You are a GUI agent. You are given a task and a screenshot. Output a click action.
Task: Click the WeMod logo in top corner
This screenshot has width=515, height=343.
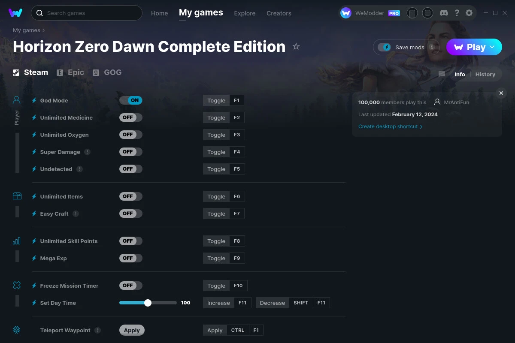tap(15, 13)
